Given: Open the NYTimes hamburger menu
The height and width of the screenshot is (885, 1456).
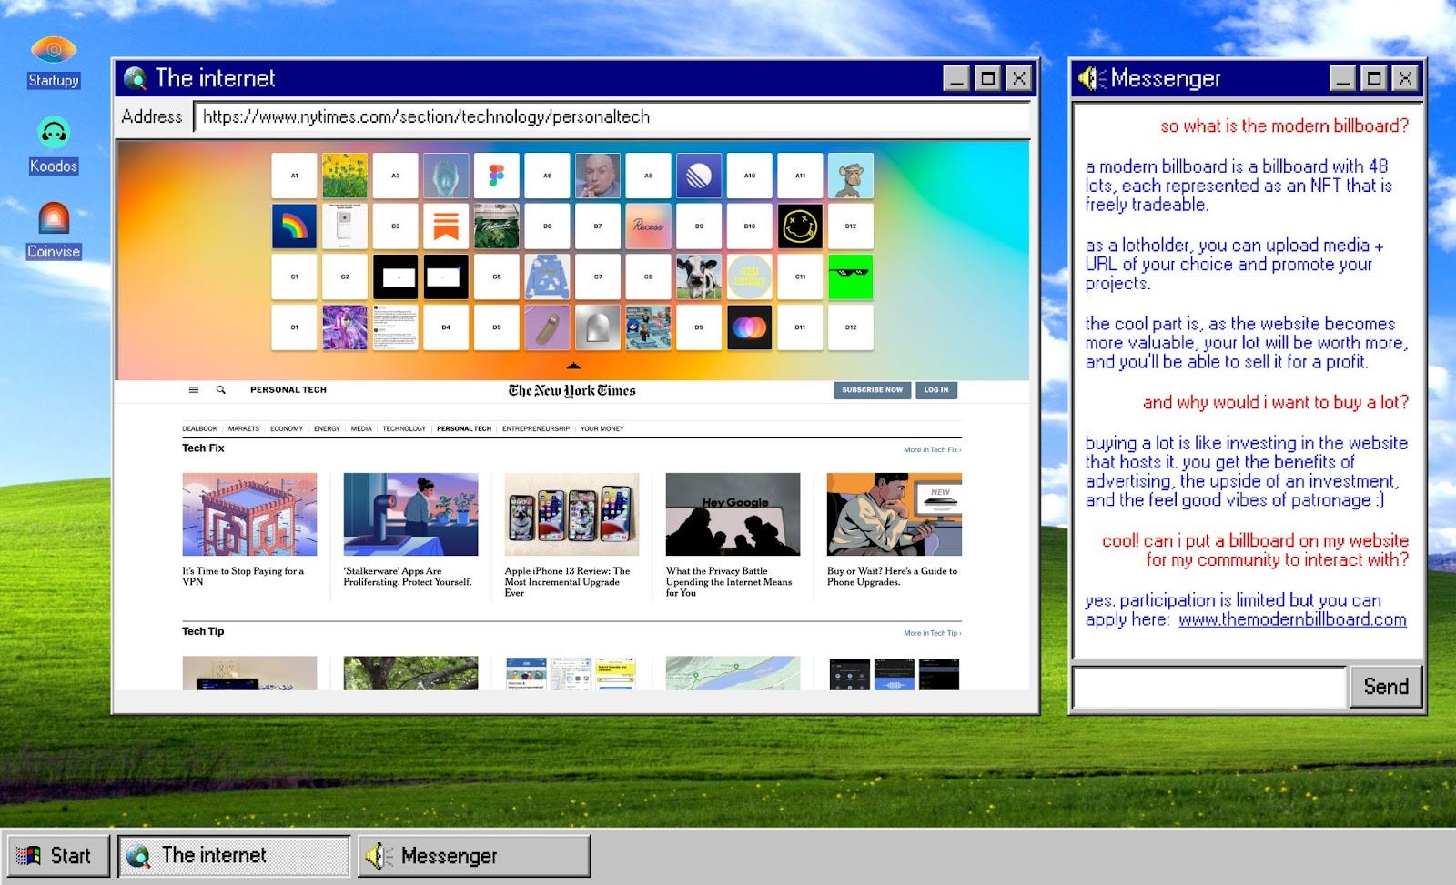Looking at the screenshot, I should 194,389.
